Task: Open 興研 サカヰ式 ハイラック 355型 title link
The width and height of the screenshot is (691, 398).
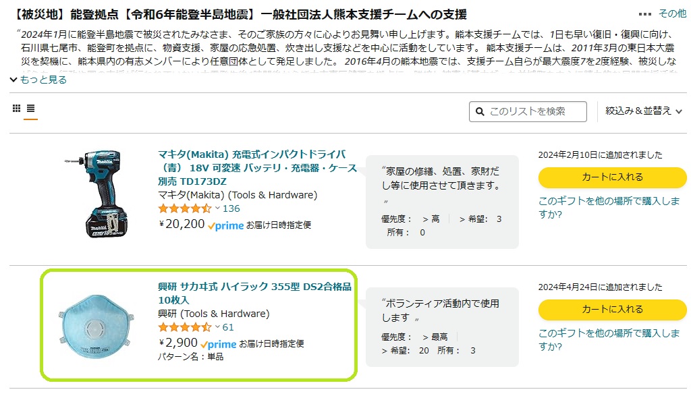Action: pos(254,293)
